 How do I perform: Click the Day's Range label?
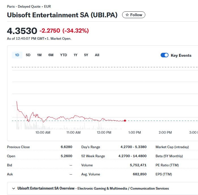pos(91,147)
